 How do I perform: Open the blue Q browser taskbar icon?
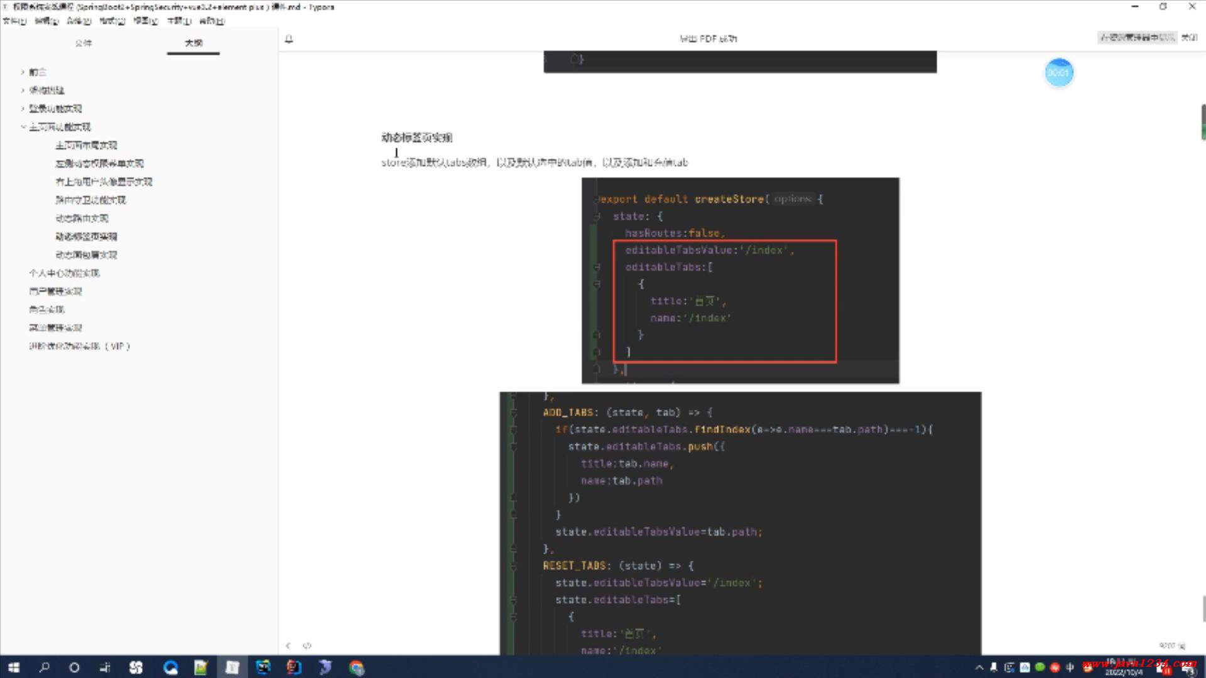click(x=170, y=667)
